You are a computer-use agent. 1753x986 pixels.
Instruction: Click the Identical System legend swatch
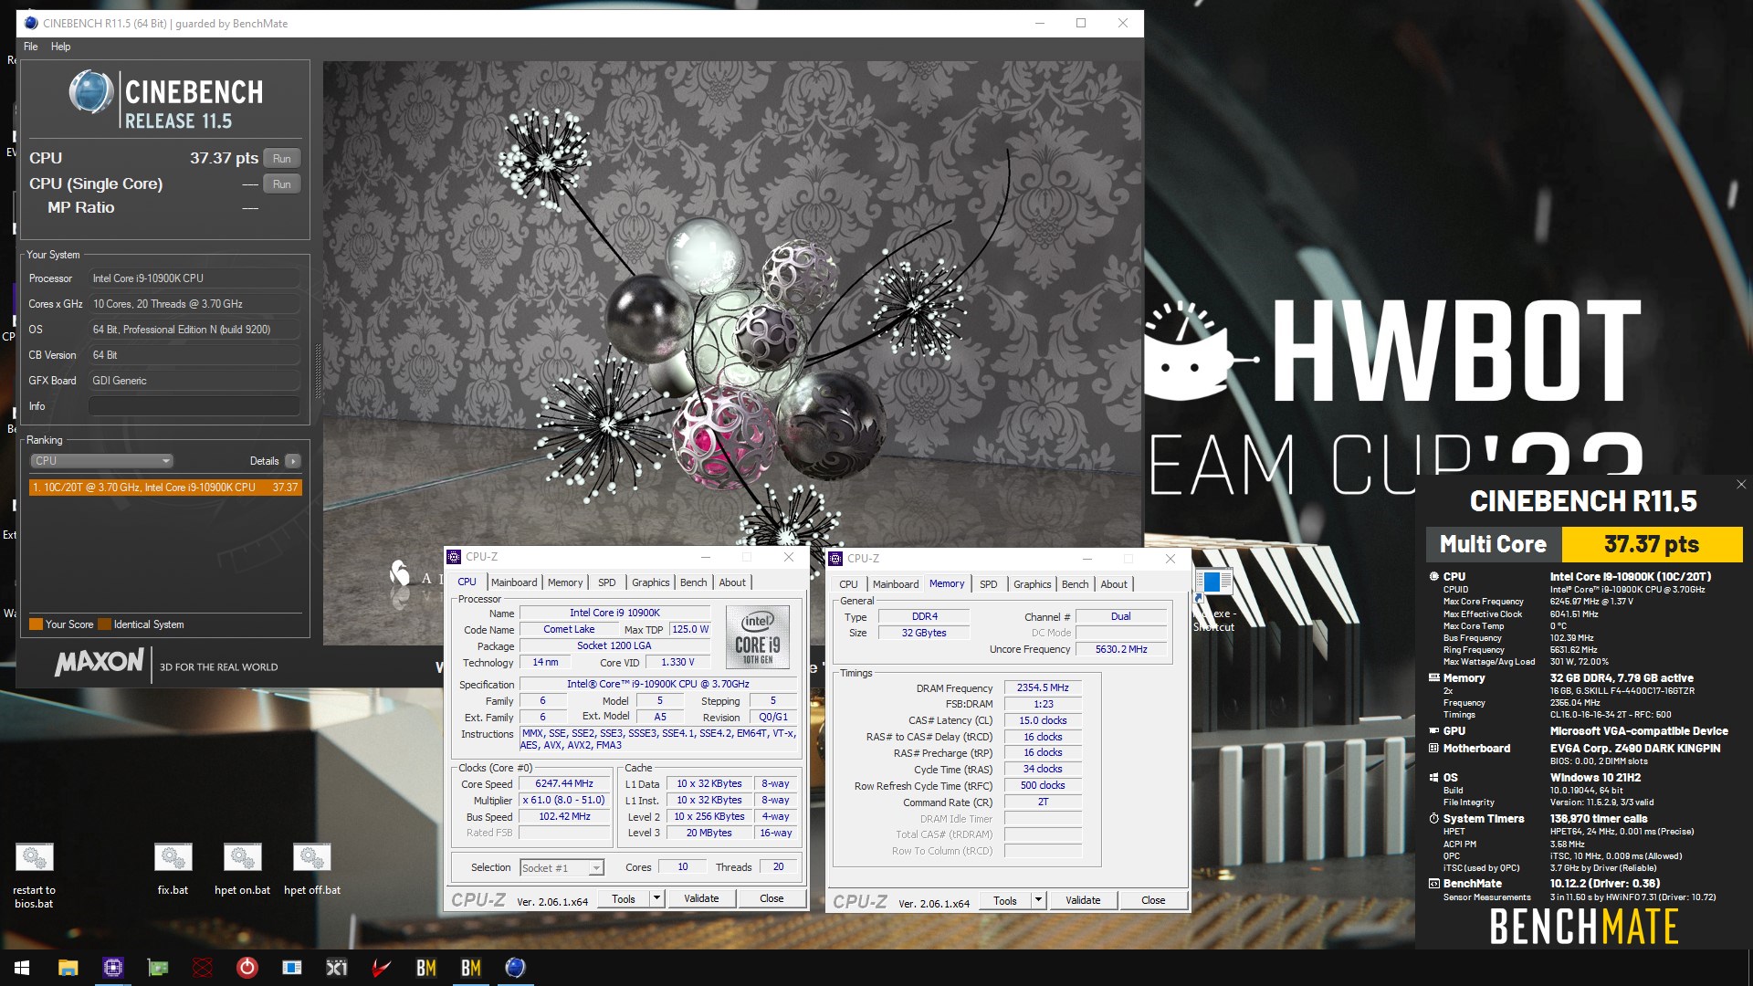(x=104, y=624)
